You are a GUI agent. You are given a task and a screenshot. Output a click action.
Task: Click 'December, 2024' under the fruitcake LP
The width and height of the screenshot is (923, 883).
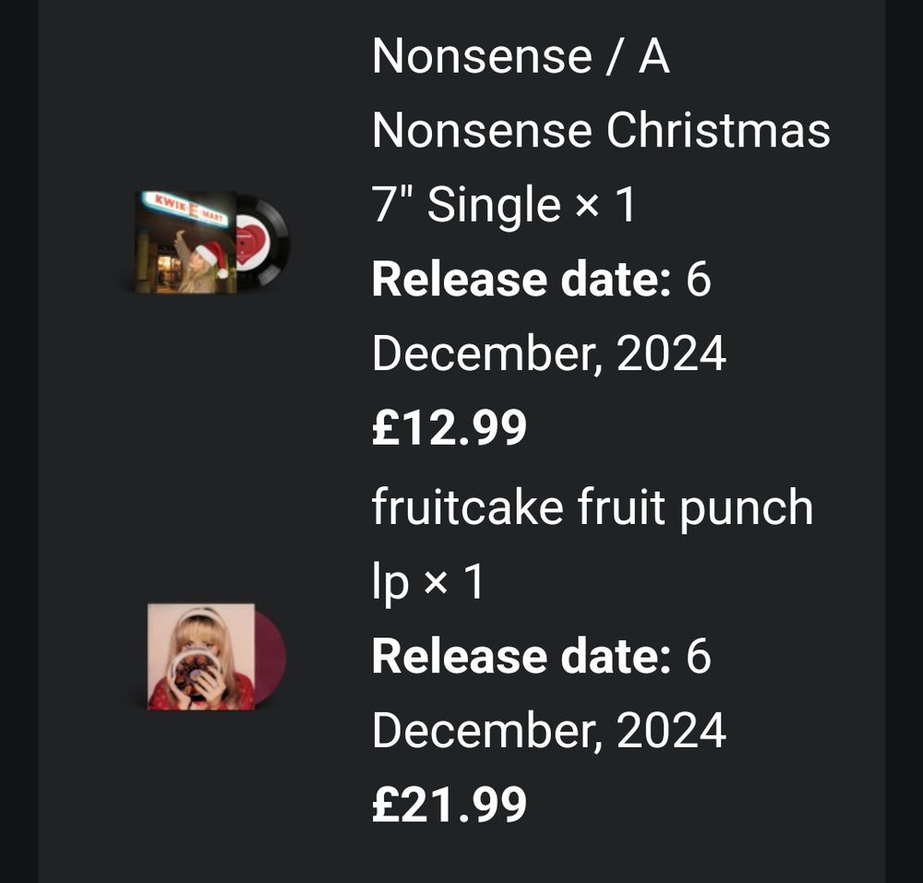click(x=549, y=731)
